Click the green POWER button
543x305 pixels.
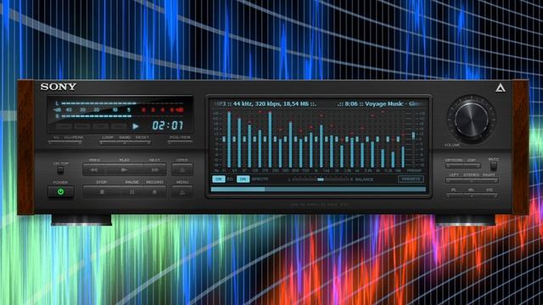pyautogui.click(x=60, y=191)
